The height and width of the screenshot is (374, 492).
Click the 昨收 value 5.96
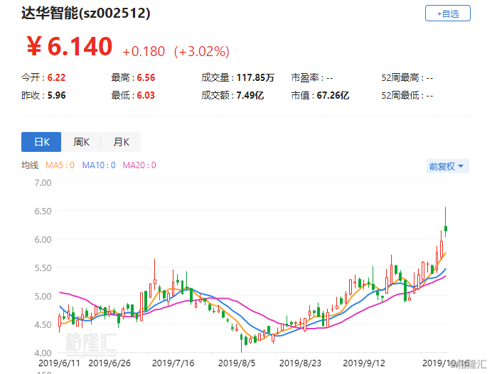[56, 95]
